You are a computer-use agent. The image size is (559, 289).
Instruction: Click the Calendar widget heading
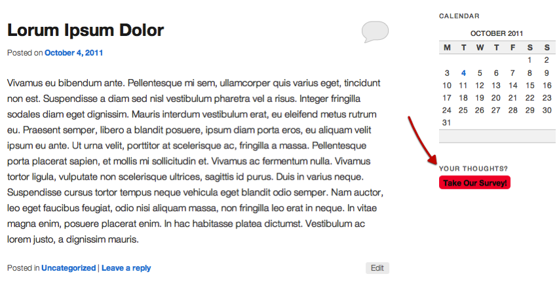click(x=459, y=16)
